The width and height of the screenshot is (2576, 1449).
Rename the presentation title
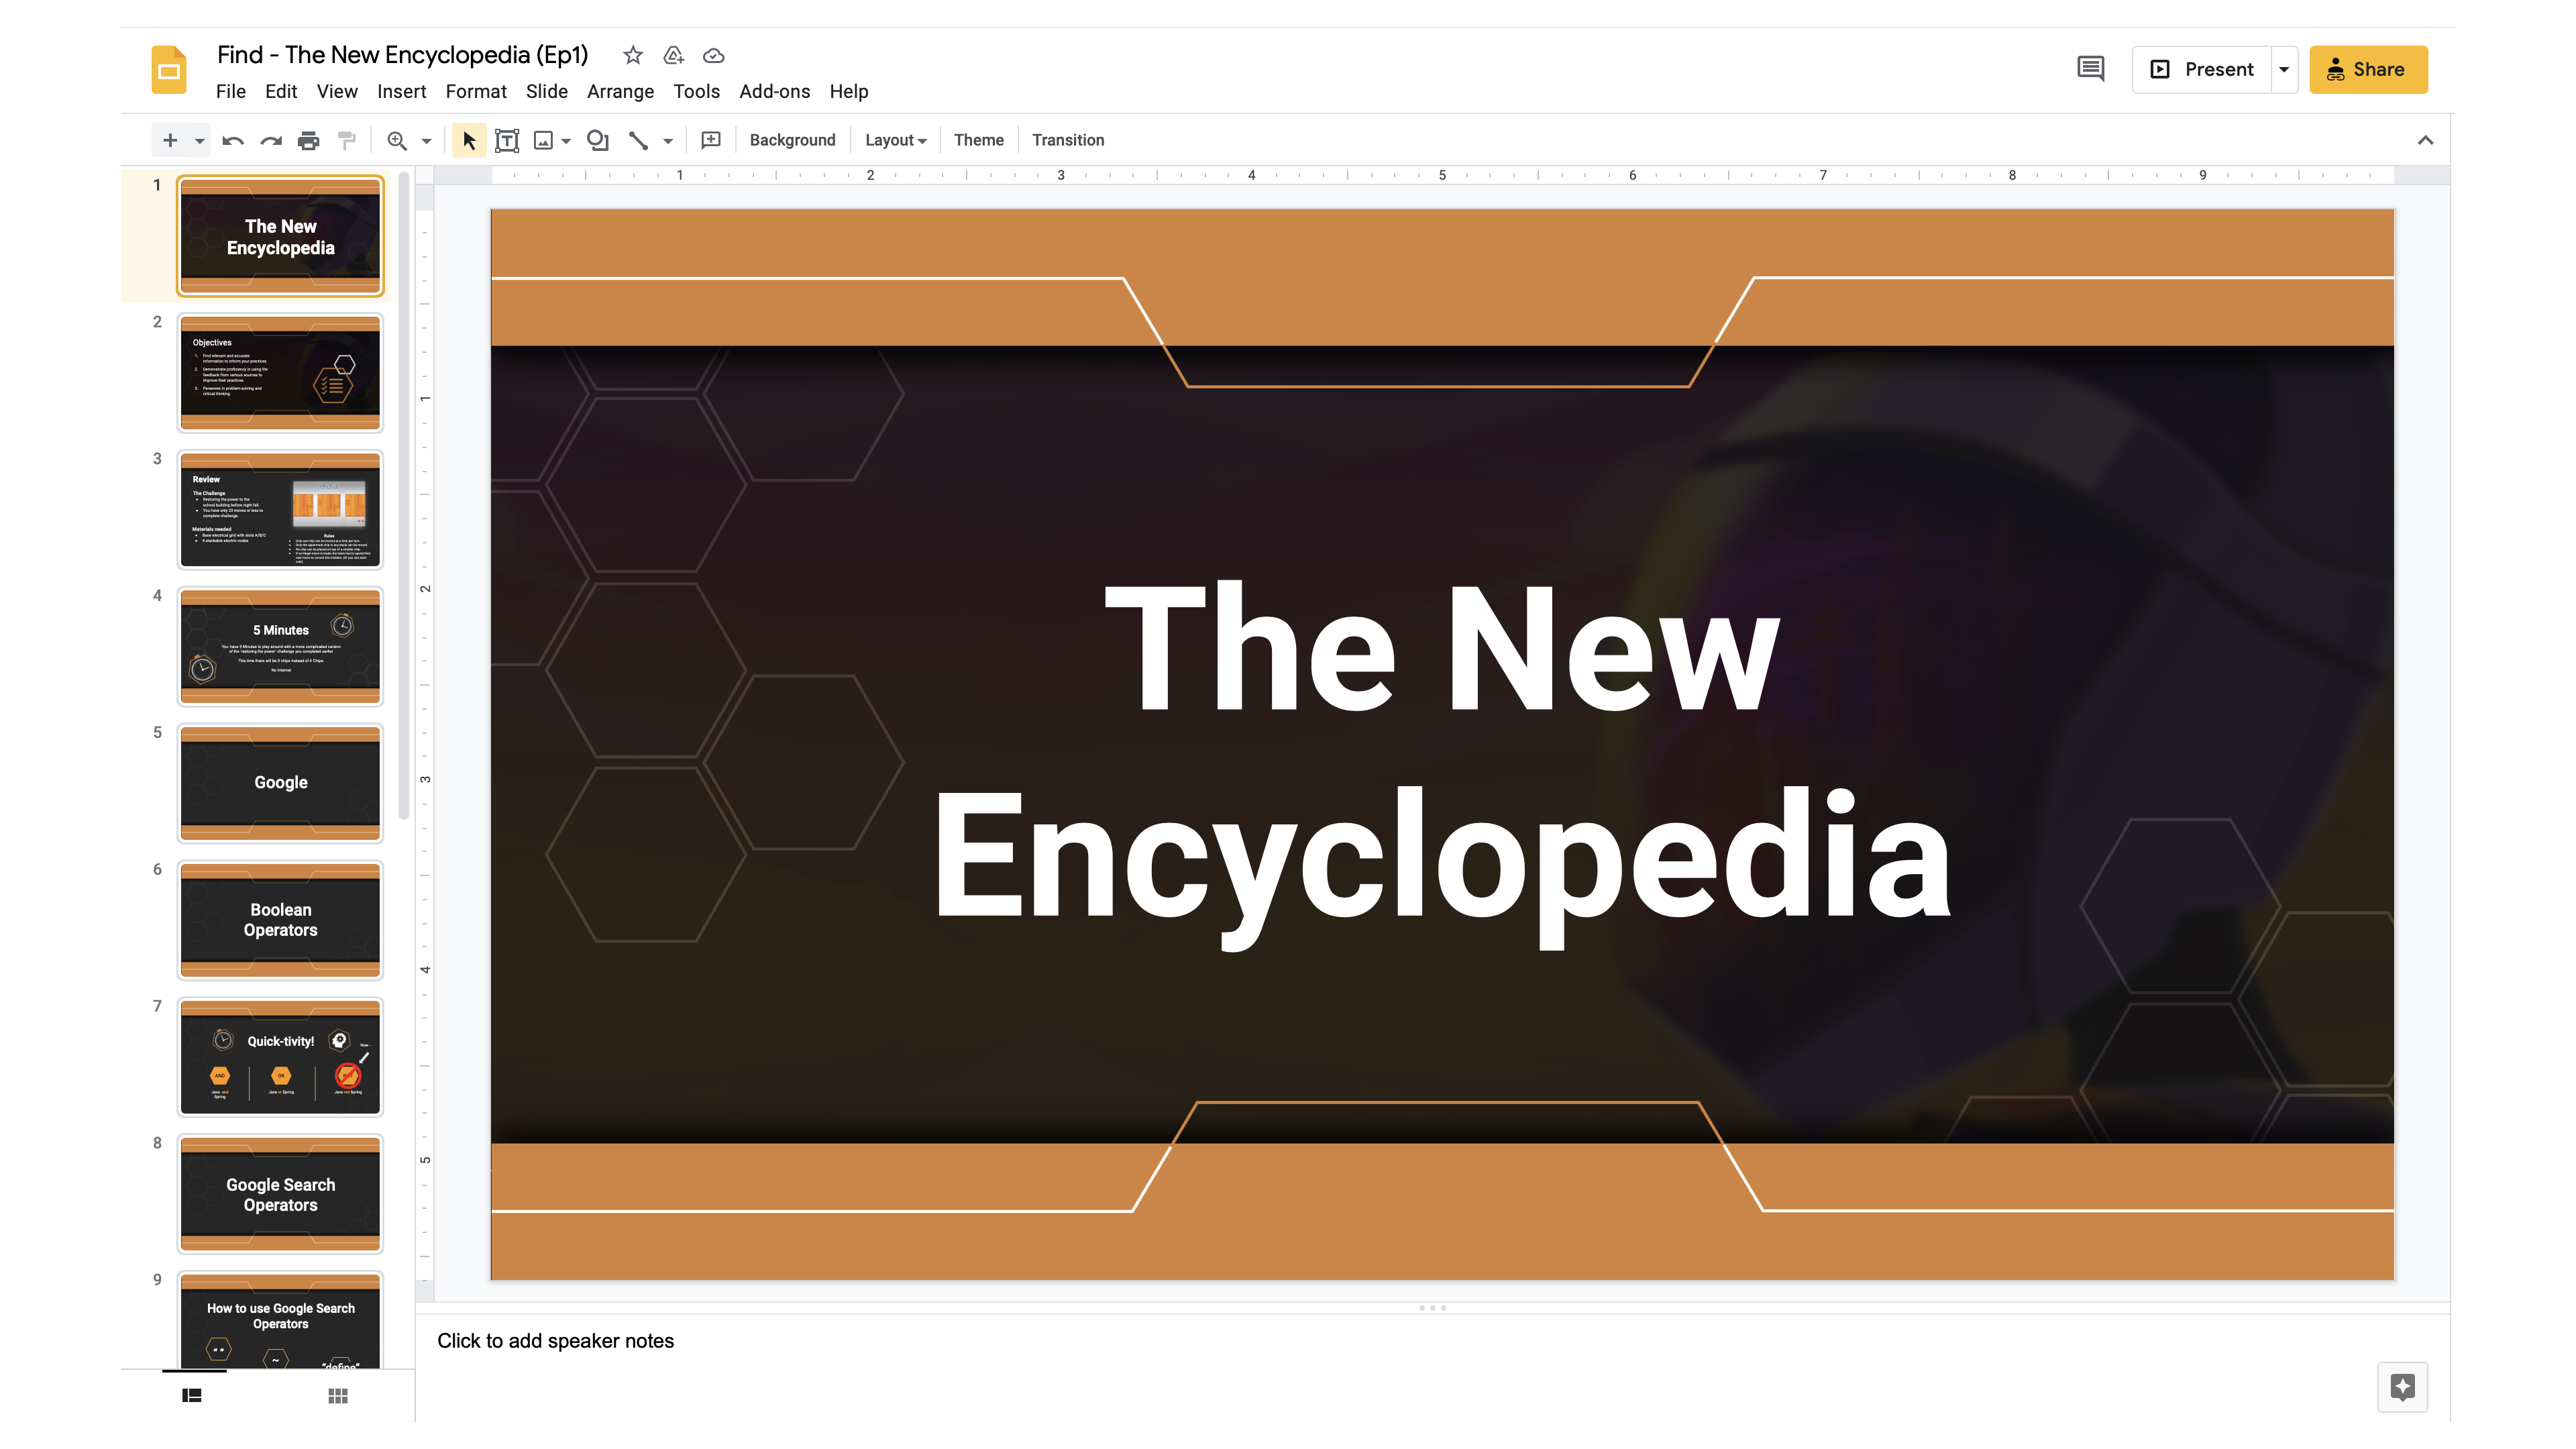pyautogui.click(x=402, y=55)
